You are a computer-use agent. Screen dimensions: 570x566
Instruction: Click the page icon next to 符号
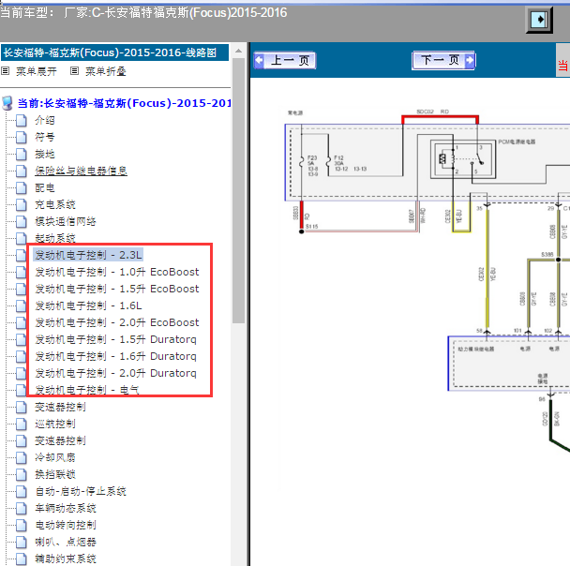[22, 138]
